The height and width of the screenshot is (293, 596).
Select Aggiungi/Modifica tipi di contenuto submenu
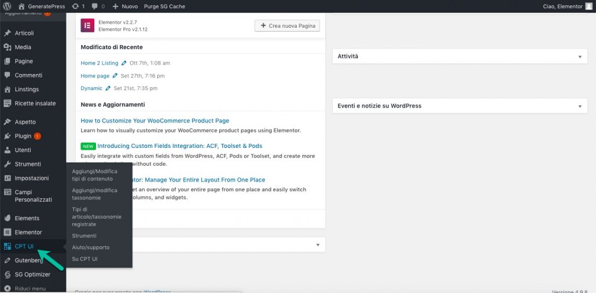[x=94, y=175]
